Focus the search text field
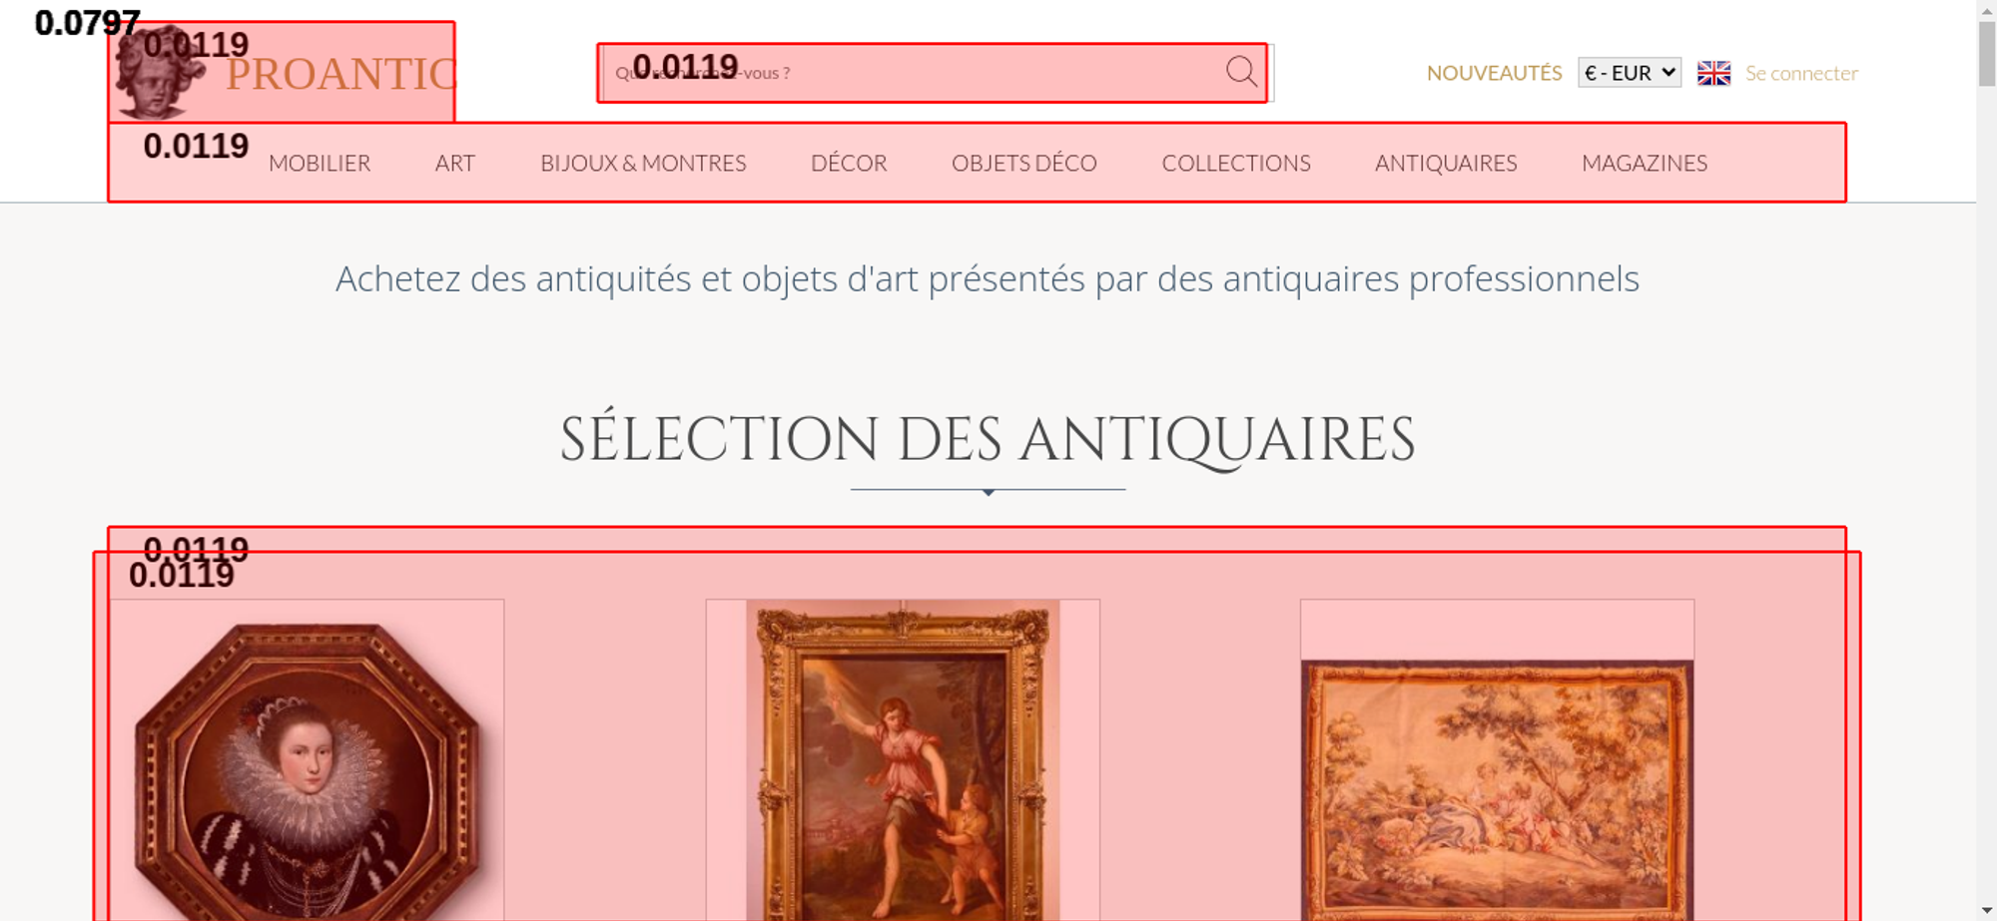Viewport: 1997px width, 921px height. click(913, 73)
